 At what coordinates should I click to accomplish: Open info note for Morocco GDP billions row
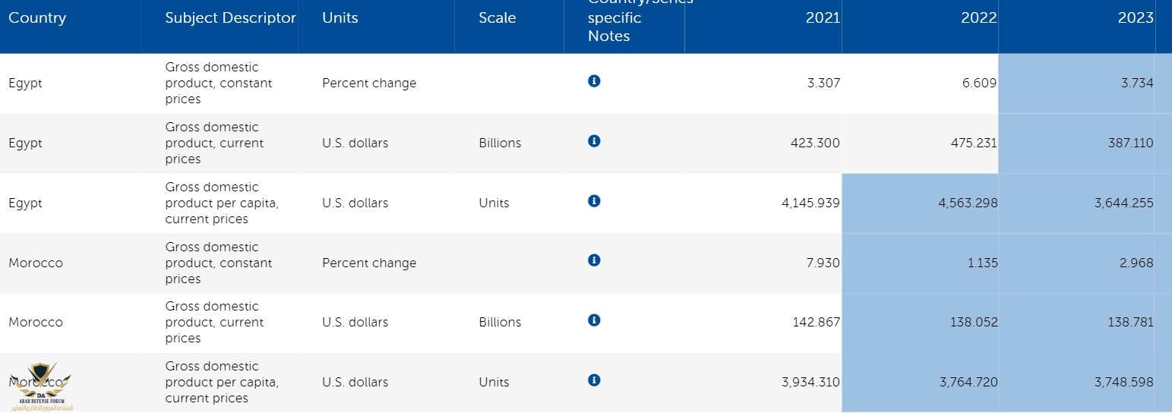594,320
